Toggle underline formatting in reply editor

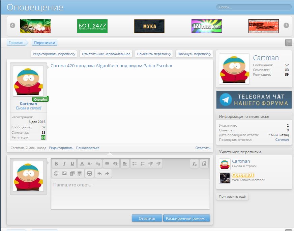pyautogui.click(x=72, y=164)
